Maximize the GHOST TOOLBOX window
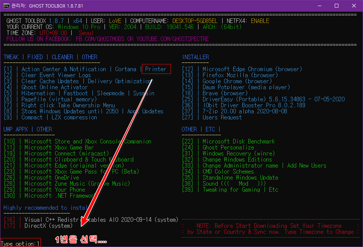 337,6
